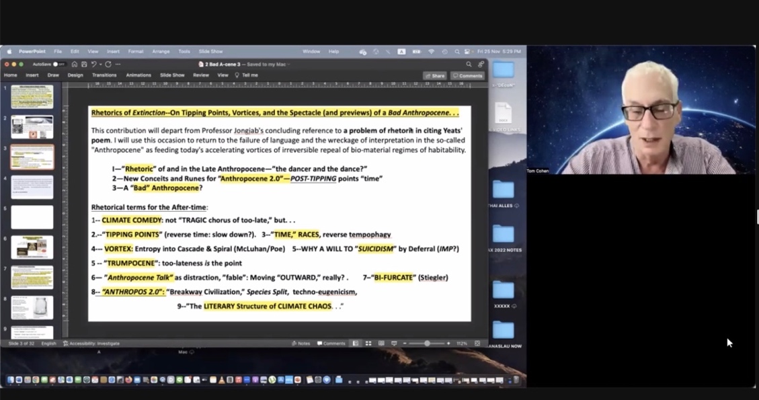759x400 pixels.
Task: Open the Design ribbon tab
Action: pos(75,75)
